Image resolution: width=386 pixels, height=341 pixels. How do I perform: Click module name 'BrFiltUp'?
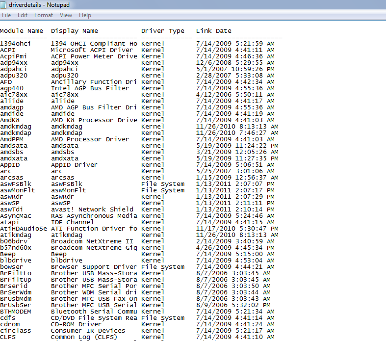[16, 280]
